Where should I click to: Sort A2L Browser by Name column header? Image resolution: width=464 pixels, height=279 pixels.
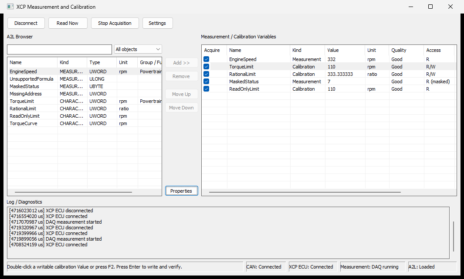[x=32, y=62]
